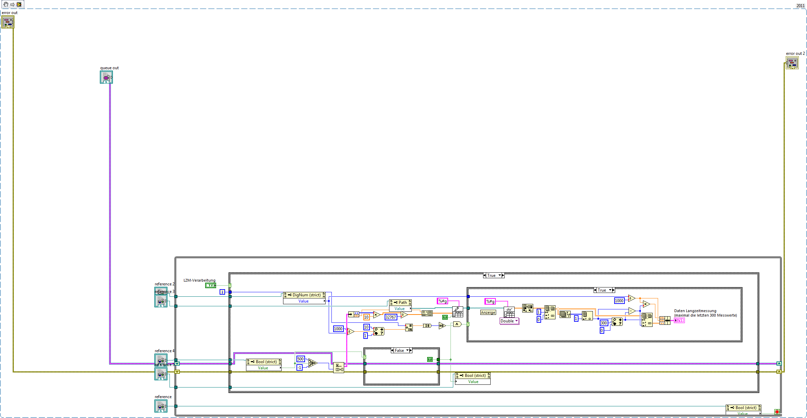
Task: Toggle the True constant inside False case
Action: [430, 359]
